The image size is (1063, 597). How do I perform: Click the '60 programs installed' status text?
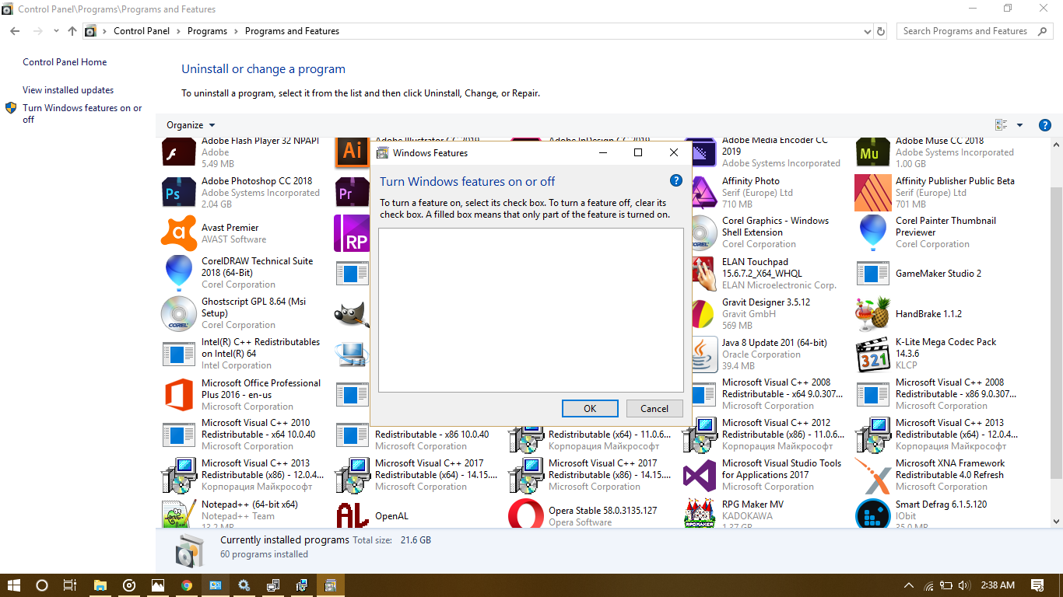point(264,554)
